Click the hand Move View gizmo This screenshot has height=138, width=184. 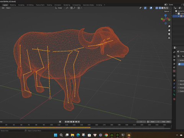click(169, 30)
